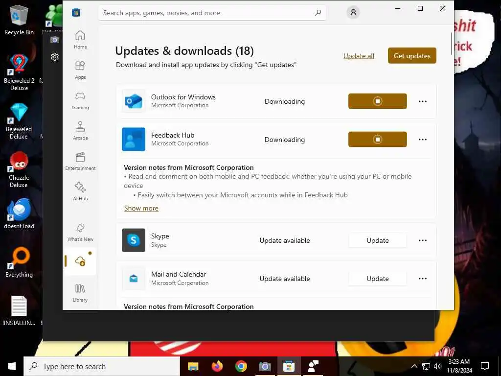Image resolution: width=501 pixels, height=376 pixels.
Task: Click the Skype app name text
Action: tap(160, 236)
